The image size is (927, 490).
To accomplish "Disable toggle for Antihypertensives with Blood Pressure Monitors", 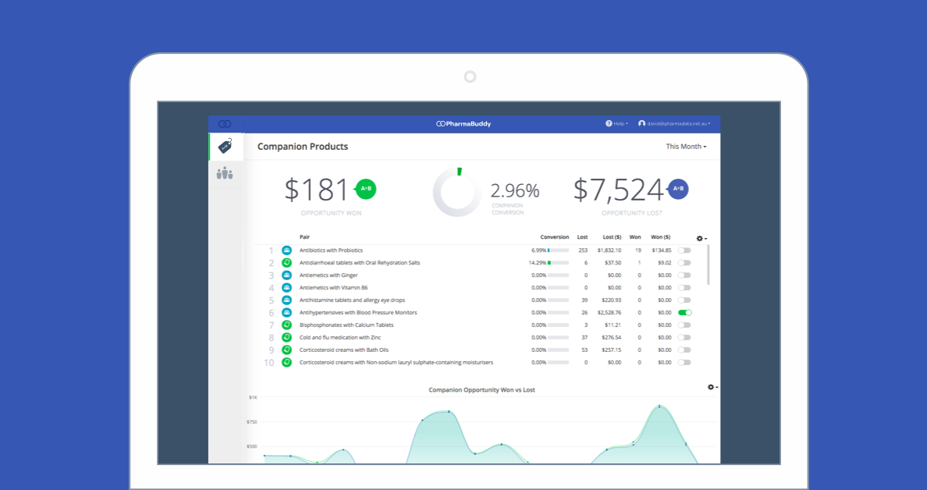I will [x=684, y=313].
